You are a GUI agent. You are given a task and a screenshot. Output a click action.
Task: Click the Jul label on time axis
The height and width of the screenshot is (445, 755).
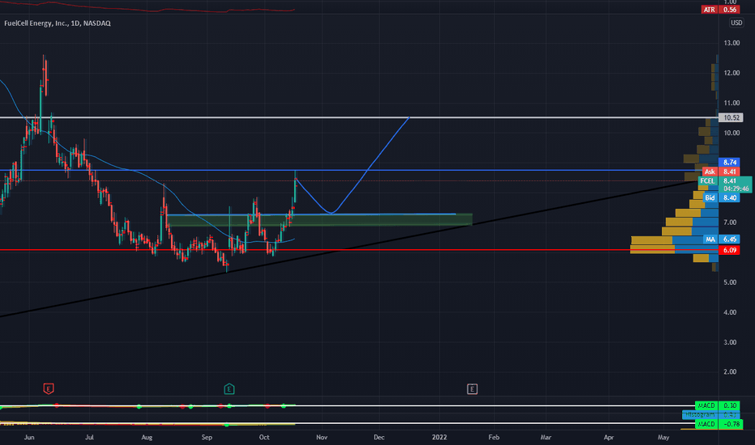(x=89, y=437)
